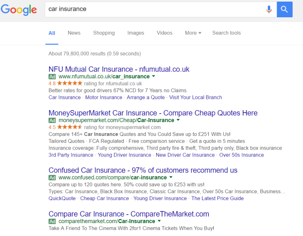
Task: Open the New Driver Car Insurance sitelink
Action: 185,155
